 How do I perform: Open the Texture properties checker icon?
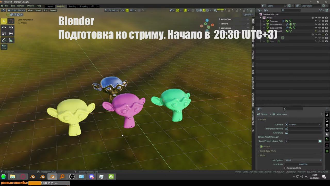[x=327, y=151]
